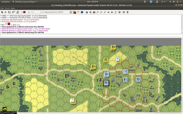Click the top bar list indicator dropdown
Viewport: 183px width, 114px height.
tap(145, 2)
